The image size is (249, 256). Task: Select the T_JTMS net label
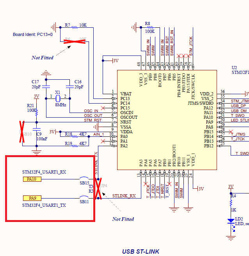click(x=238, y=134)
